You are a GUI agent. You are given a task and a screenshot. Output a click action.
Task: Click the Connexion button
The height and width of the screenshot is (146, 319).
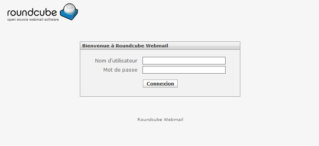[x=160, y=84]
